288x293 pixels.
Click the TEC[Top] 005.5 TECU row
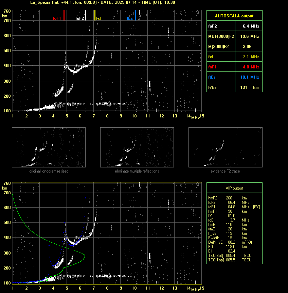pos(230,260)
